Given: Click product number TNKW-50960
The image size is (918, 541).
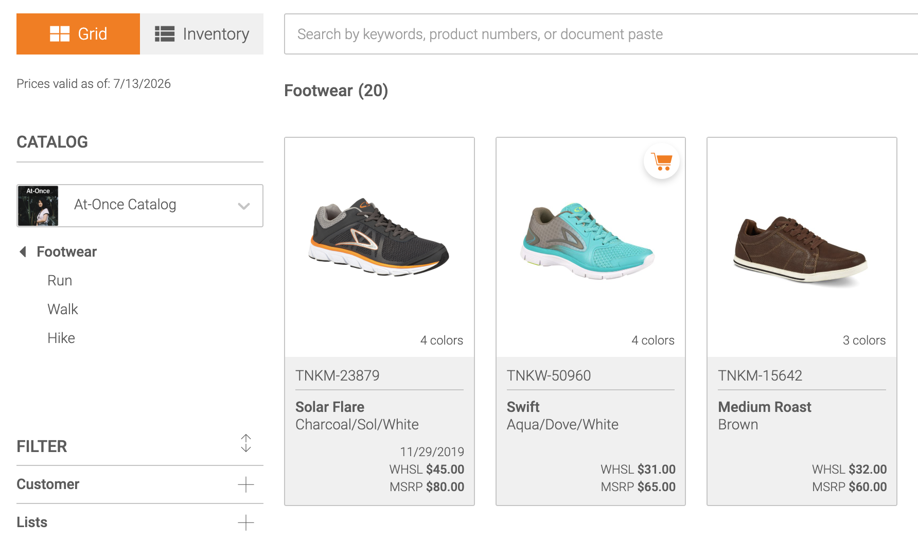Looking at the screenshot, I should (x=549, y=376).
